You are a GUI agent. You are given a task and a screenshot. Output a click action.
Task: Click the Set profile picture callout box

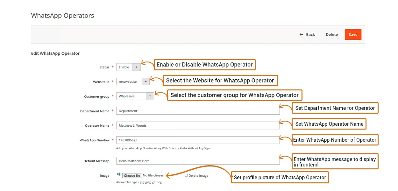280,177
